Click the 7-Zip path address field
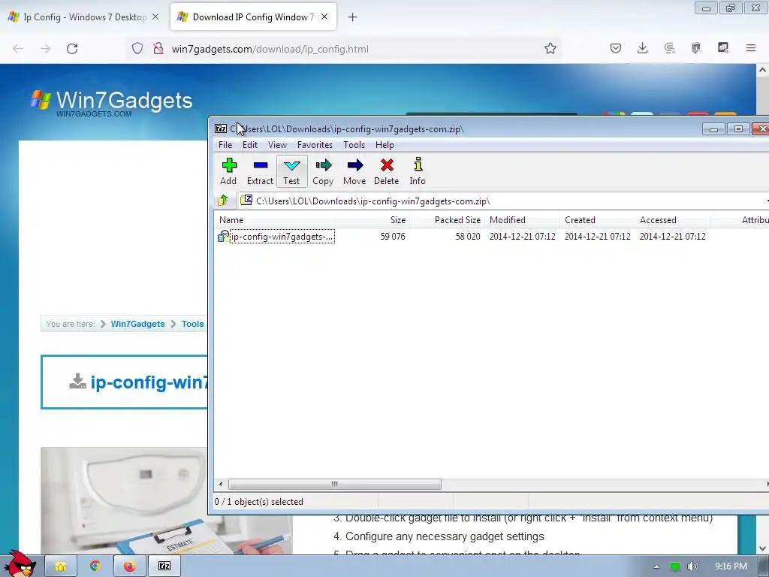Screen dimensions: 769x577 (x=502, y=201)
